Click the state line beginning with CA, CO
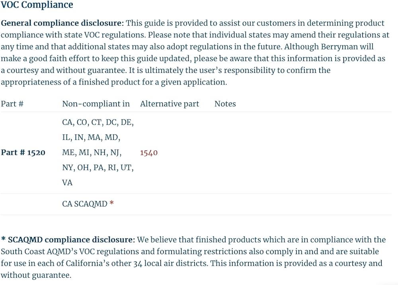Screen dimensions: 398x285 98,123
